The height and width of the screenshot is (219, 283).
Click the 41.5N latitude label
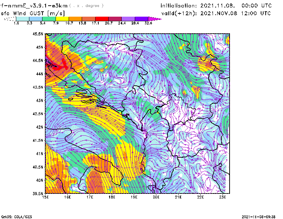click(x=38, y=140)
